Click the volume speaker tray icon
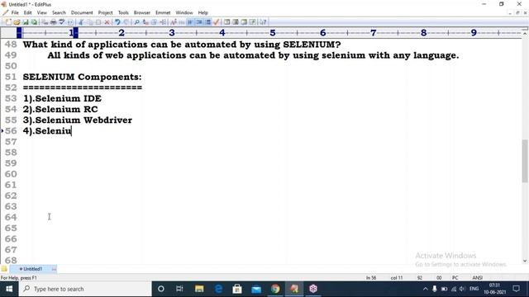This screenshot has height=297, width=529. (x=462, y=289)
